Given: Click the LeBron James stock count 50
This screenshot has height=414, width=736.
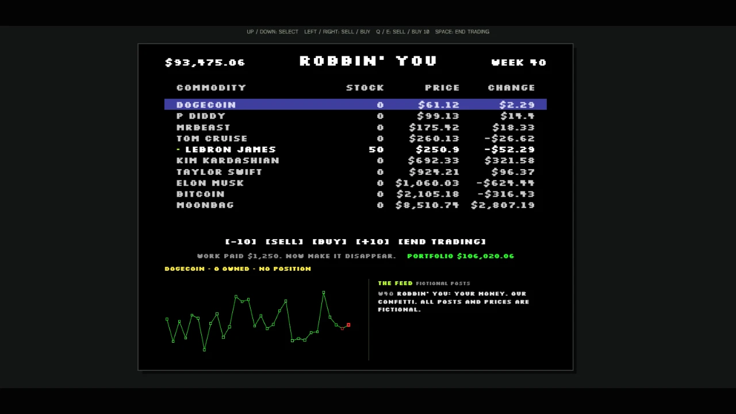Looking at the screenshot, I should (376, 149).
